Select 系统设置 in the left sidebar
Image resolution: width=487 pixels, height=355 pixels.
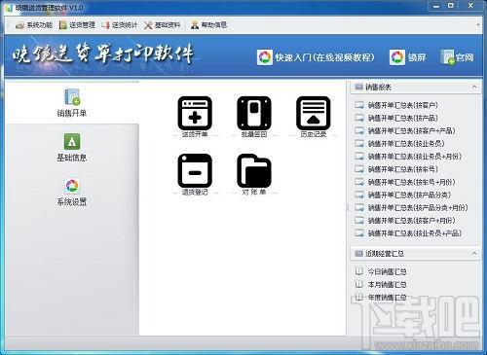(72, 192)
